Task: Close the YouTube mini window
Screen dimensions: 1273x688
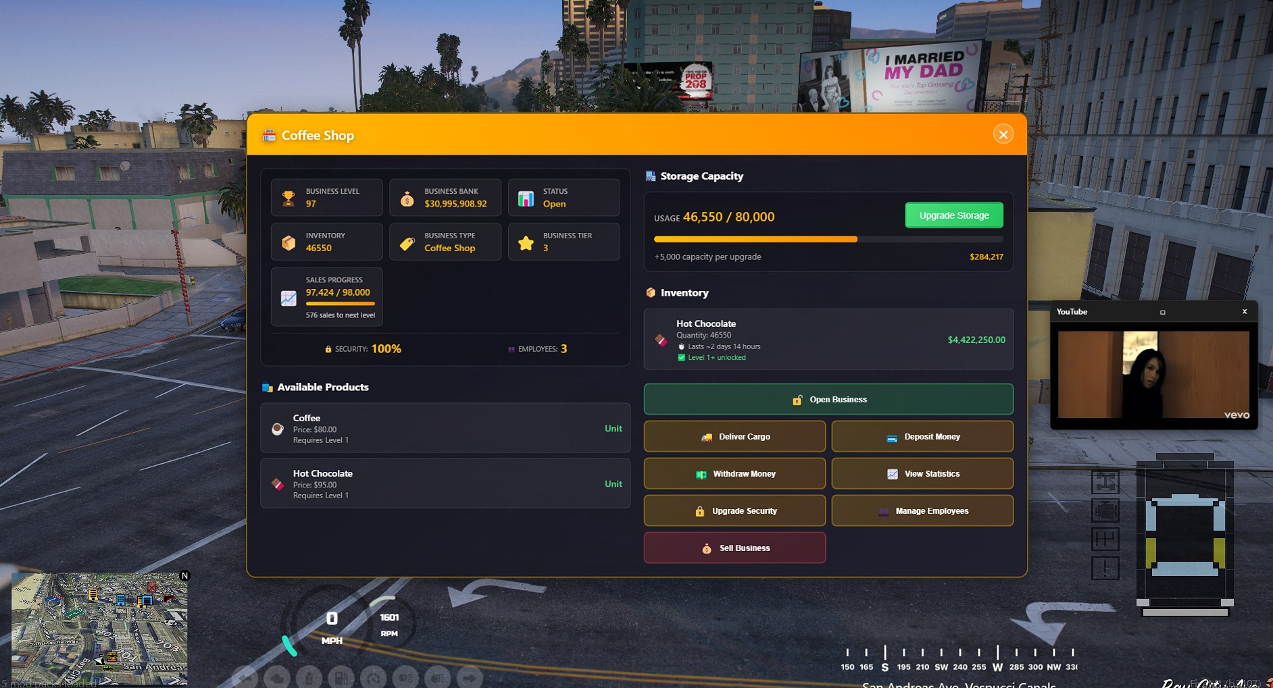Action: (1245, 311)
